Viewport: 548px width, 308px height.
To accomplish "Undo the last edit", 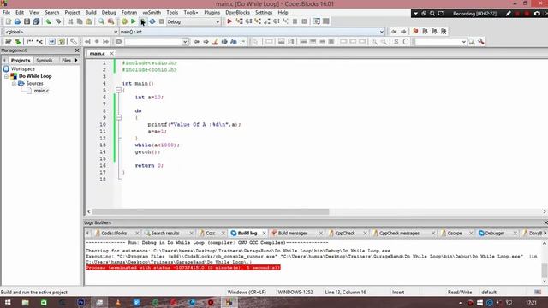I will tap(49, 21).
